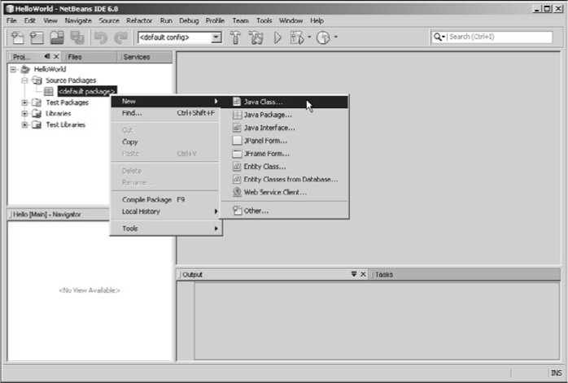Click the Libraries folder icon
Screen dimensions: 568x383
[x=37, y=114]
